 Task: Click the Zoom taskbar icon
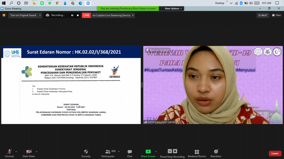pyautogui.click(x=88, y=3)
